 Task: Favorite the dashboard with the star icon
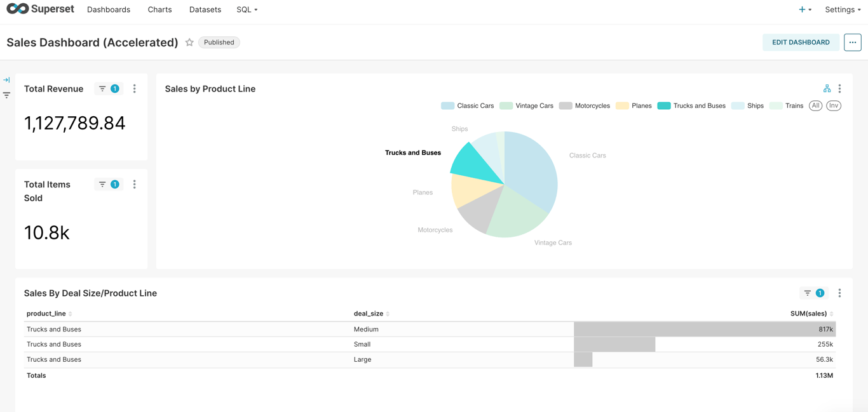point(189,43)
